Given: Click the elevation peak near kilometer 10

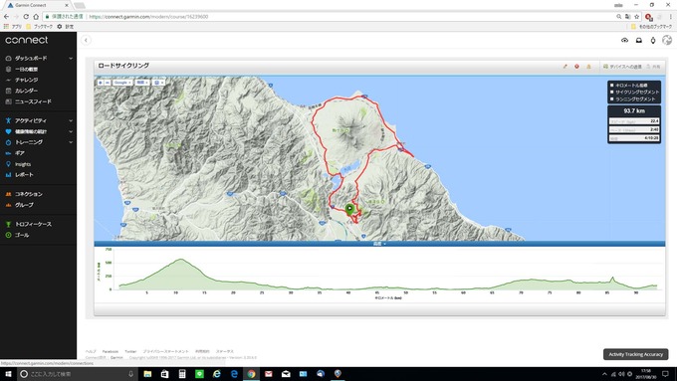Looking at the screenshot, I should pyautogui.click(x=181, y=260).
